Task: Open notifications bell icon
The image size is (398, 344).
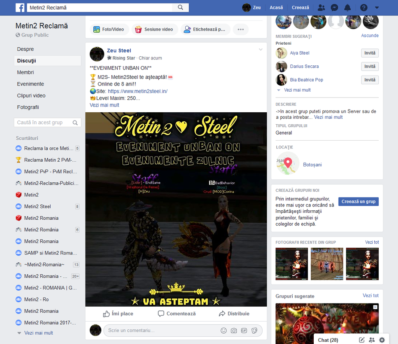Action: click(x=347, y=8)
